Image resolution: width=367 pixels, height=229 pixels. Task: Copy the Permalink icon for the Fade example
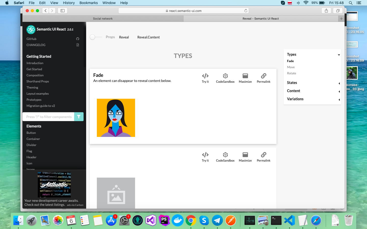tap(263, 76)
